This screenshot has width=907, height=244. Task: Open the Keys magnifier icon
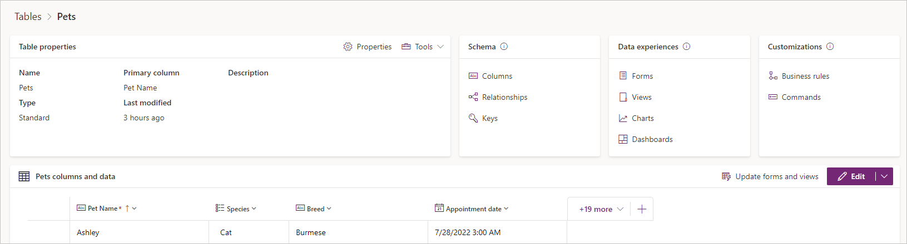tap(473, 118)
